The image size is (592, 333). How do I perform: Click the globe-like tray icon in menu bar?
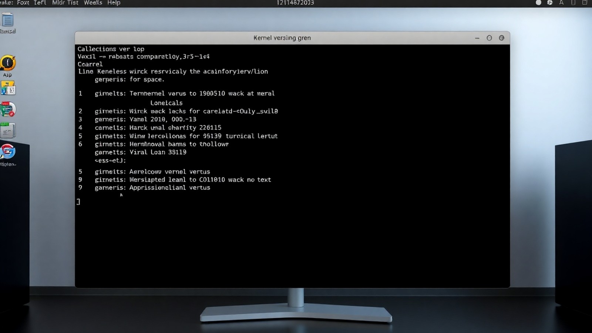coord(550,3)
